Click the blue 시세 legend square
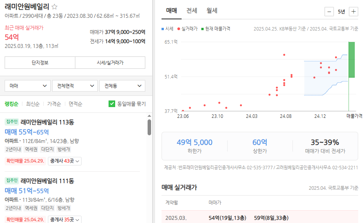 coord(163,29)
